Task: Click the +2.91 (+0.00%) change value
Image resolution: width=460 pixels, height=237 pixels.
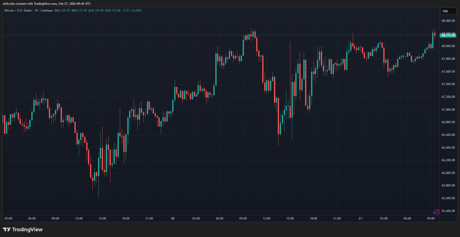Action: point(132,11)
